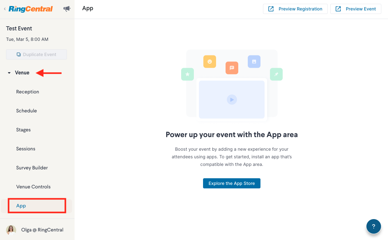The width and height of the screenshot is (388, 240).
Task: Click the play icon in the illustration
Action: click(x=232, y=100)
